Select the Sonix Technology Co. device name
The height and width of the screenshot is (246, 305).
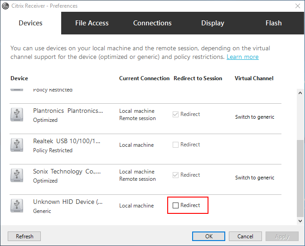click(67, 172)
